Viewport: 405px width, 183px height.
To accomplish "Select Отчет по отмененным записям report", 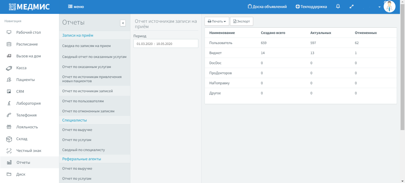I will pos(88,111).
